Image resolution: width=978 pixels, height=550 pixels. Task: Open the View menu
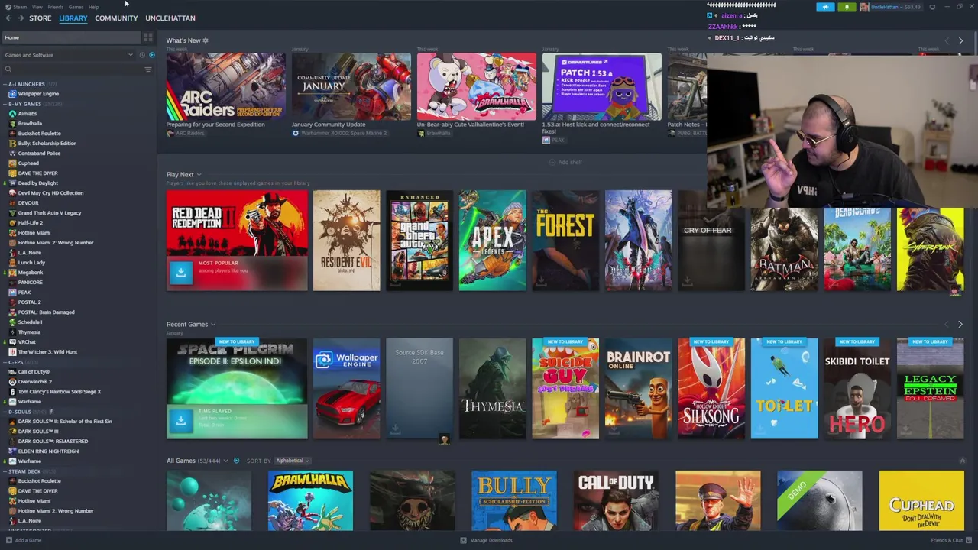click(37, 7)
